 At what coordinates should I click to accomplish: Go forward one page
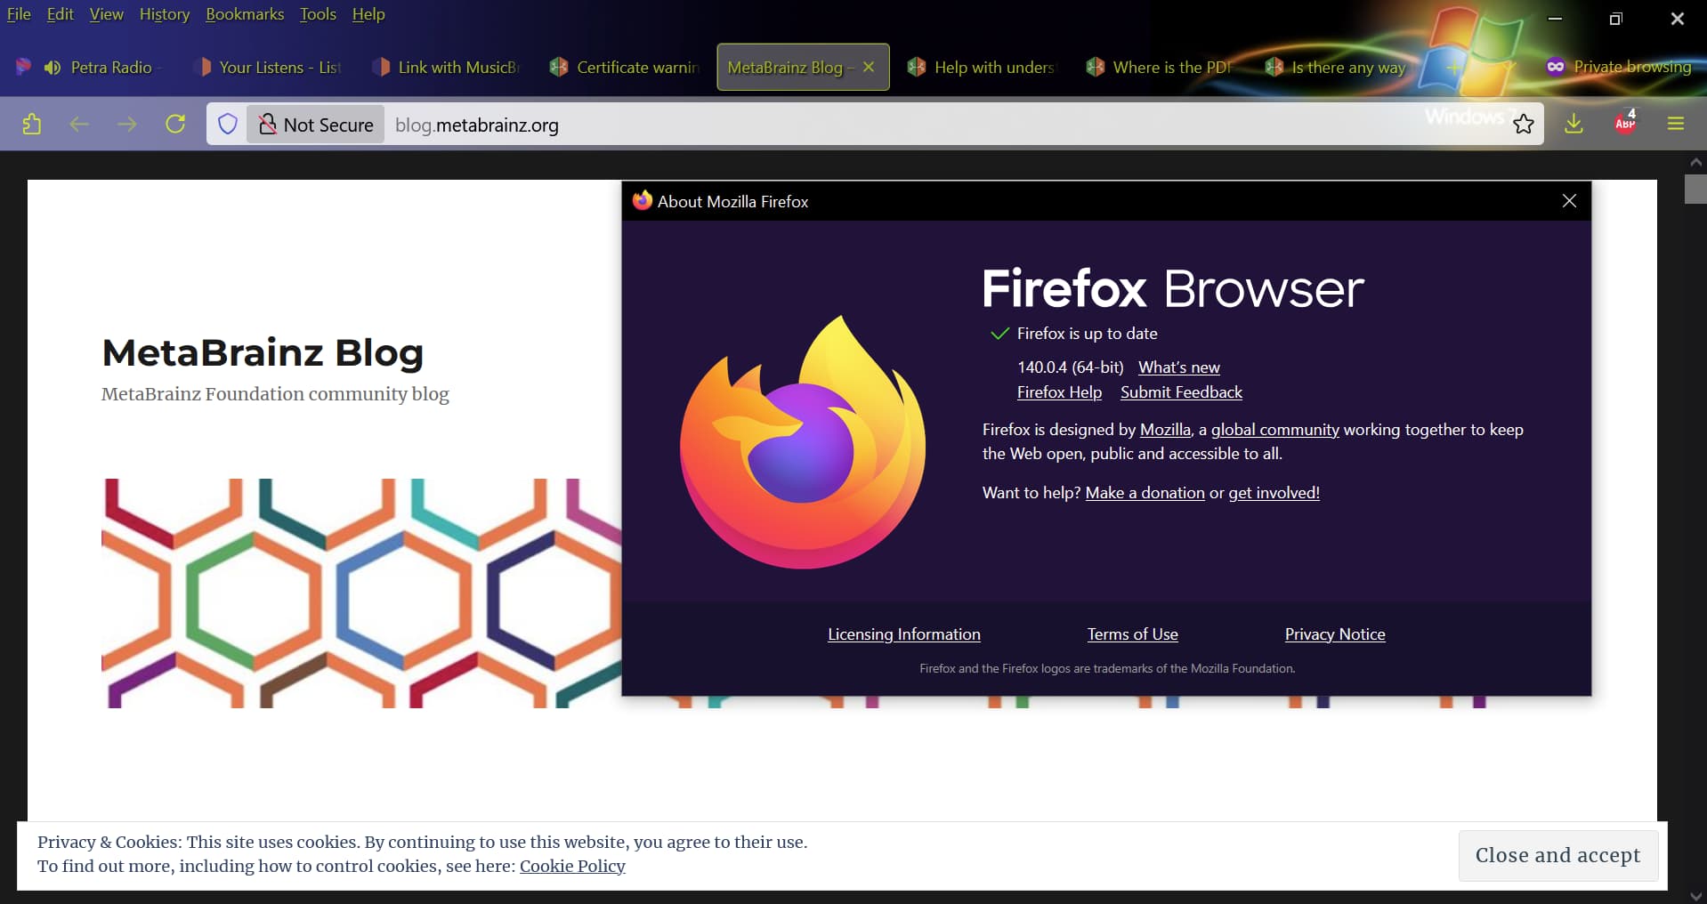coord(127,124)
